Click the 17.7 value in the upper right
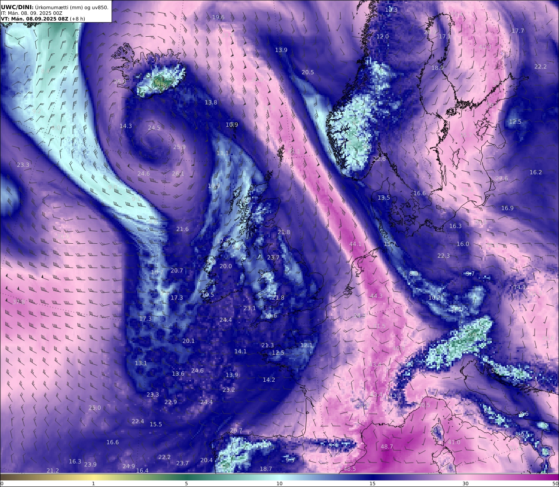Screen dimensions: 559x487 pyautogui.click(x=518, y=31)
